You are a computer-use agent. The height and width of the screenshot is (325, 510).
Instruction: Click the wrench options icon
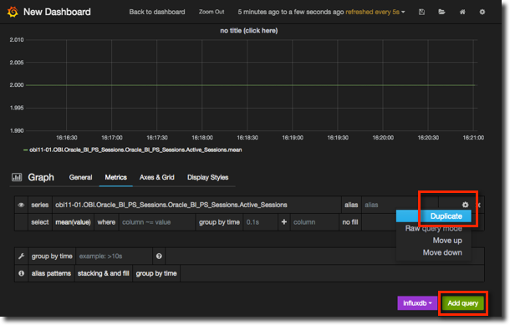point(22,256)
